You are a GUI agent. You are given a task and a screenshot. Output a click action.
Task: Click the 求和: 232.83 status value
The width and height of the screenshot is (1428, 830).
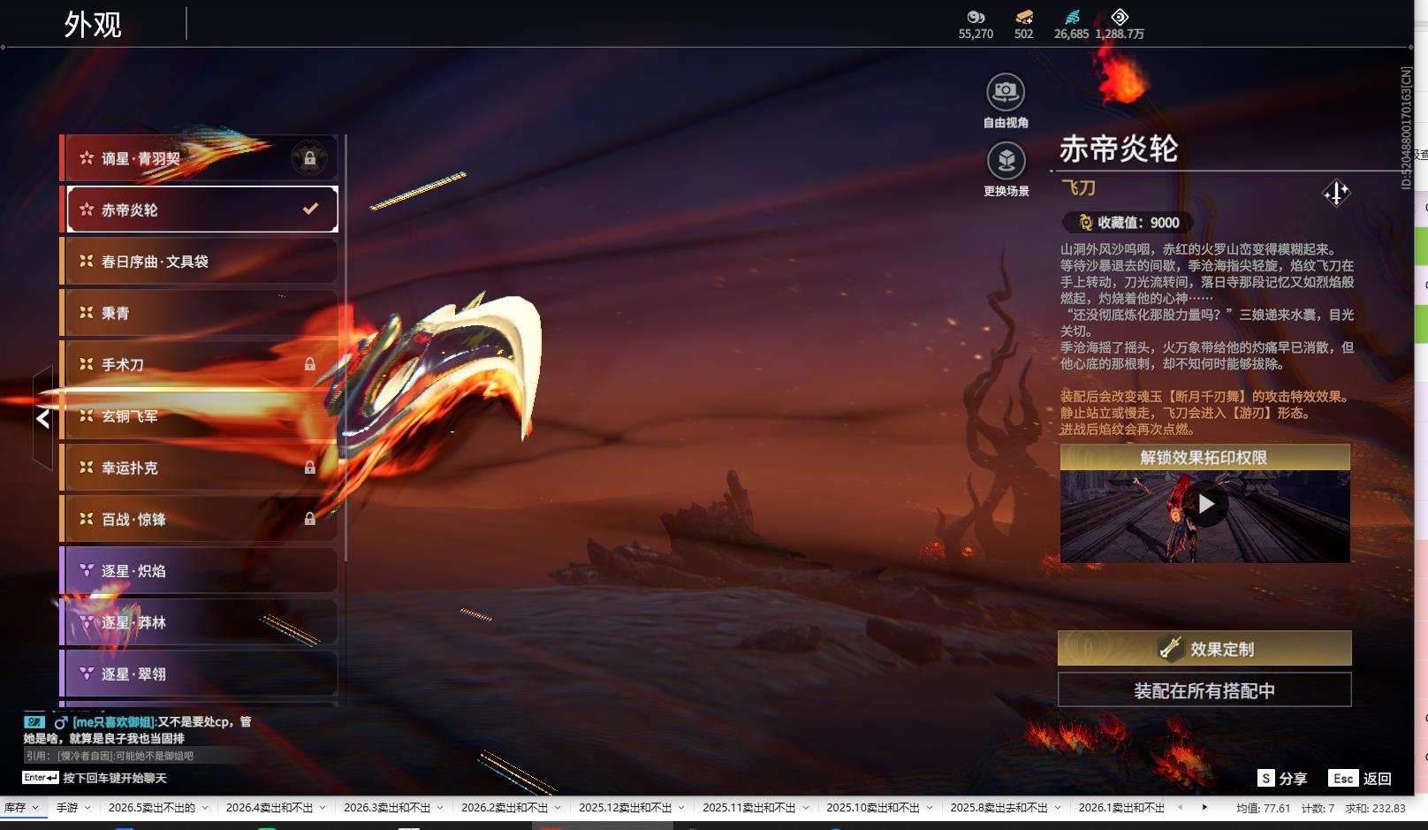coord(1375,808)
